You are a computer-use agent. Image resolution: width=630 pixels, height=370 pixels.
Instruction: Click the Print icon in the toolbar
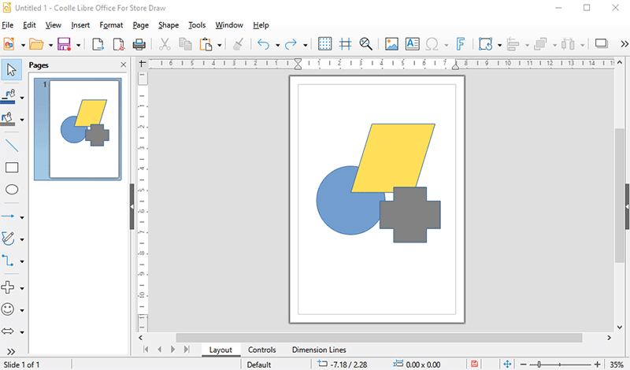click(x=139, y=44)
